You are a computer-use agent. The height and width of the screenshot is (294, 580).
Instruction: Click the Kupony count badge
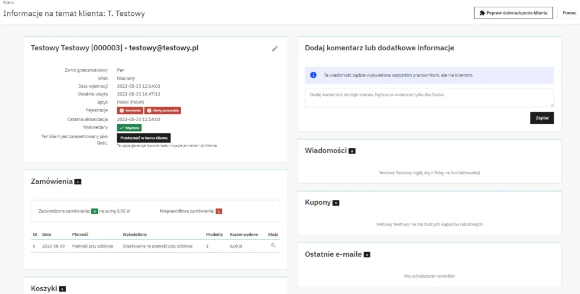coord(336,203)
